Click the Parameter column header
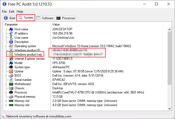Image resolution: width=175 pixels, height=119 pixels. tap(26, 24)
